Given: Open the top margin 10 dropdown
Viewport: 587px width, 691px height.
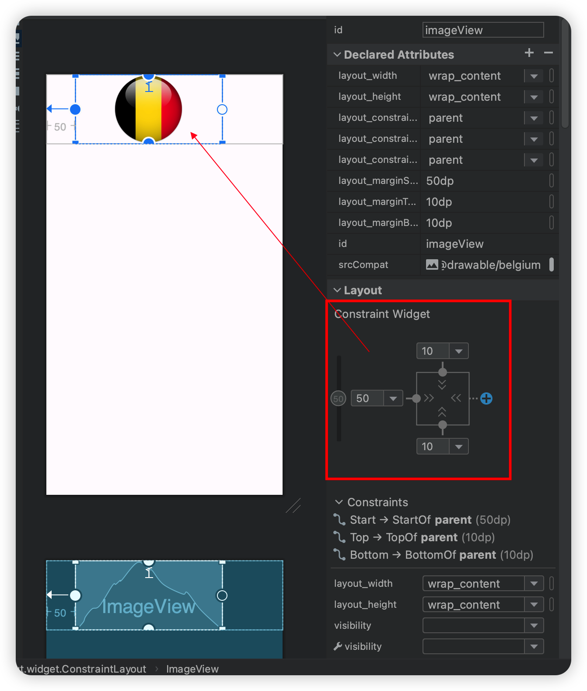Looking at the screenshot, I should (459, 351).
